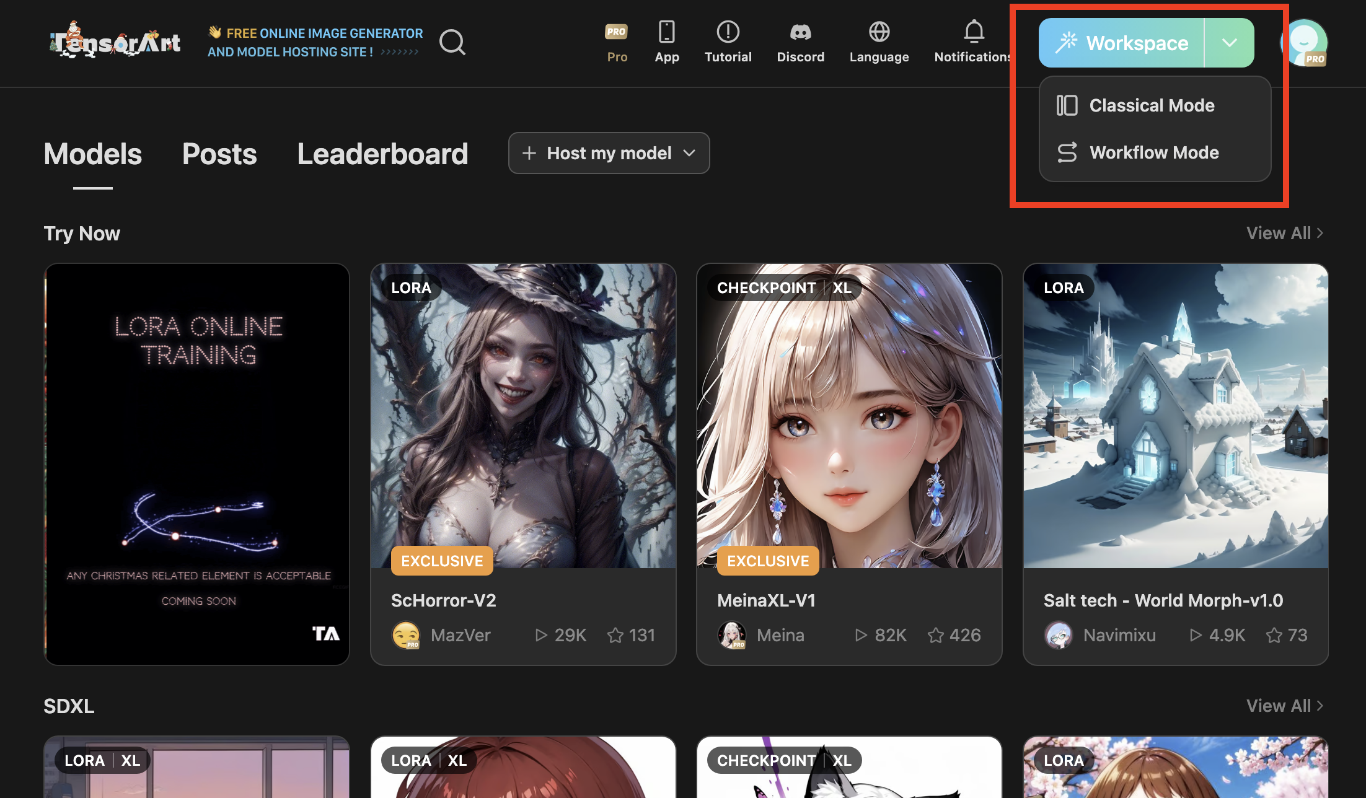Click the search magnifier icon

(x=452, y=42)
